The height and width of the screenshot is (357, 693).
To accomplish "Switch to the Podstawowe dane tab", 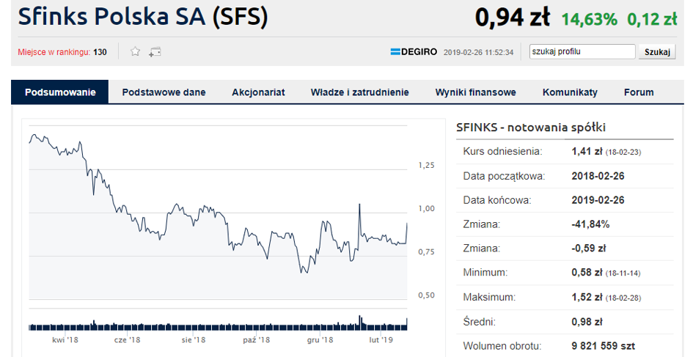I will click(x=164, y=92).
